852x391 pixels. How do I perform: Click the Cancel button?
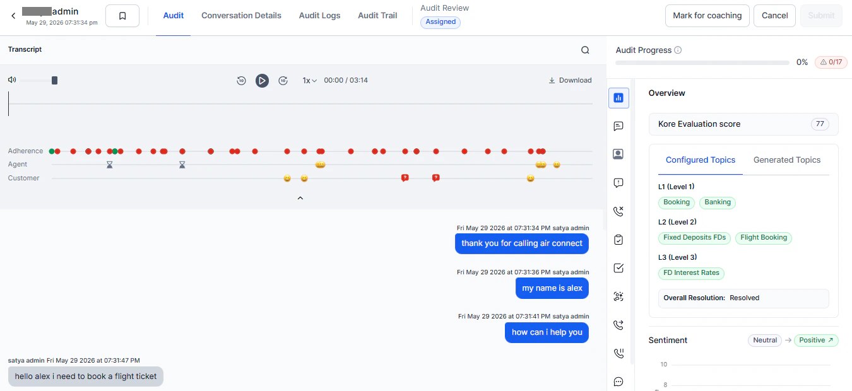coord(774,16)
